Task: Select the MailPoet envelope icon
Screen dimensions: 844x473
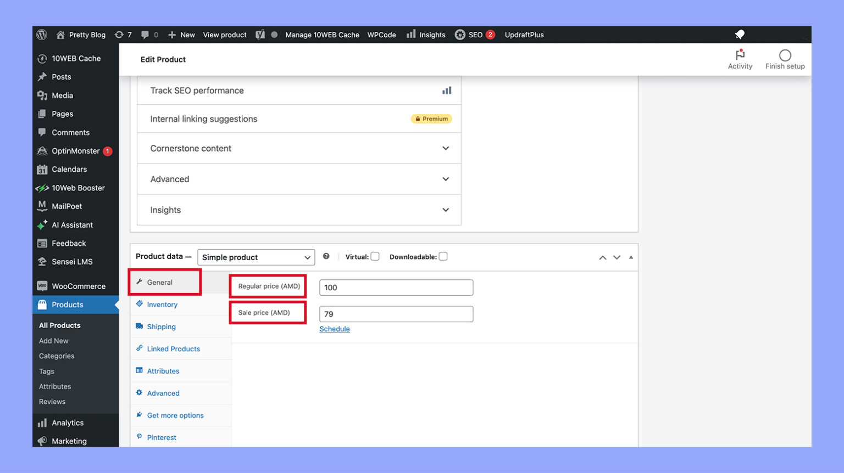Action: click(42, 206)
